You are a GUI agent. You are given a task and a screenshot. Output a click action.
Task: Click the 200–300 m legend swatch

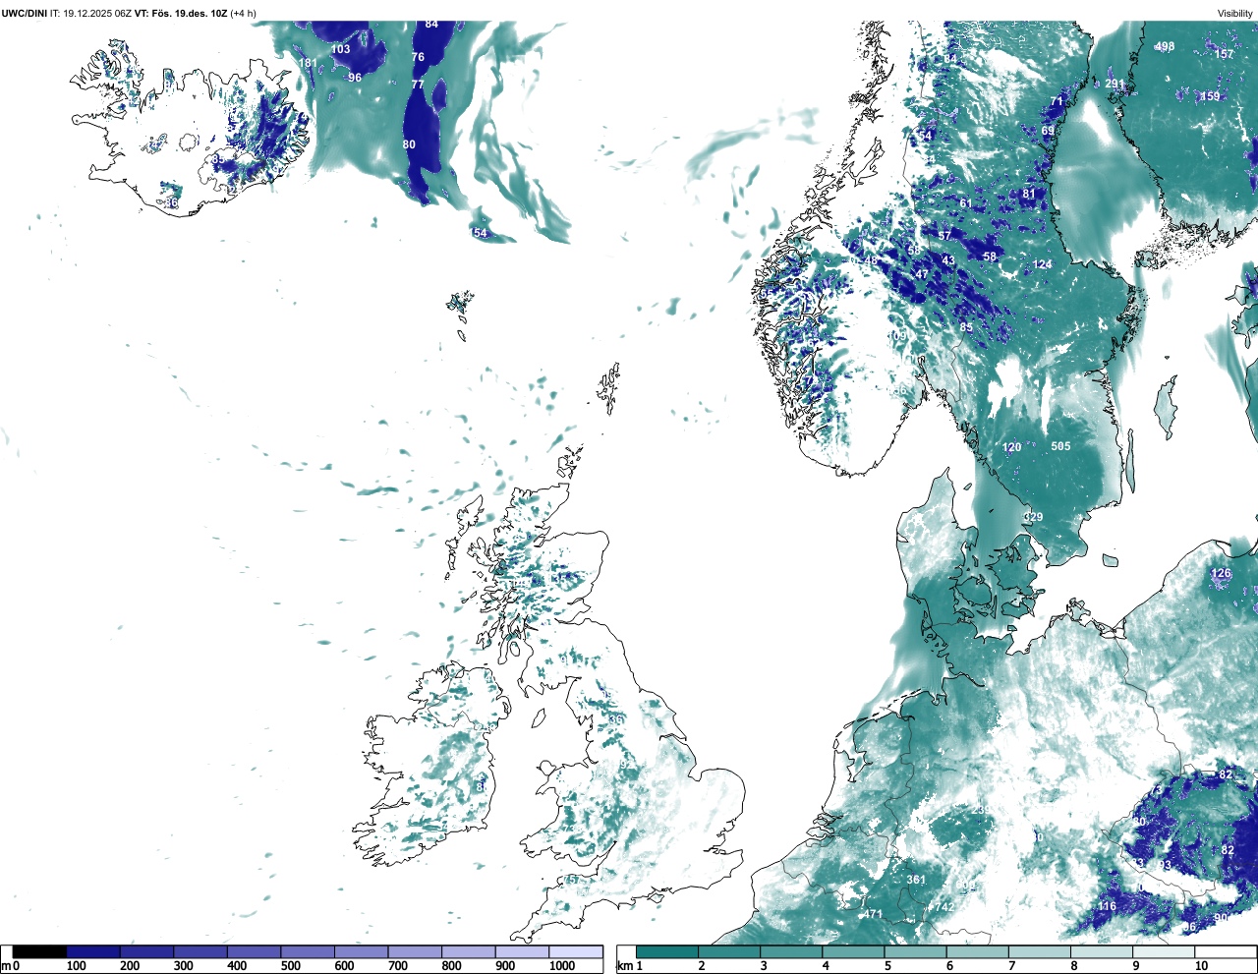[146, 952]
